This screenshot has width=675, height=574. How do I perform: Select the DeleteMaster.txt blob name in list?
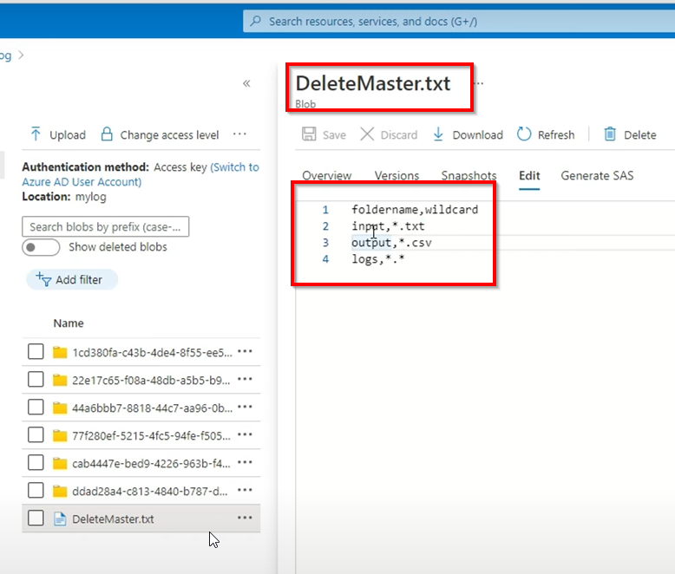tap(113, 519)
